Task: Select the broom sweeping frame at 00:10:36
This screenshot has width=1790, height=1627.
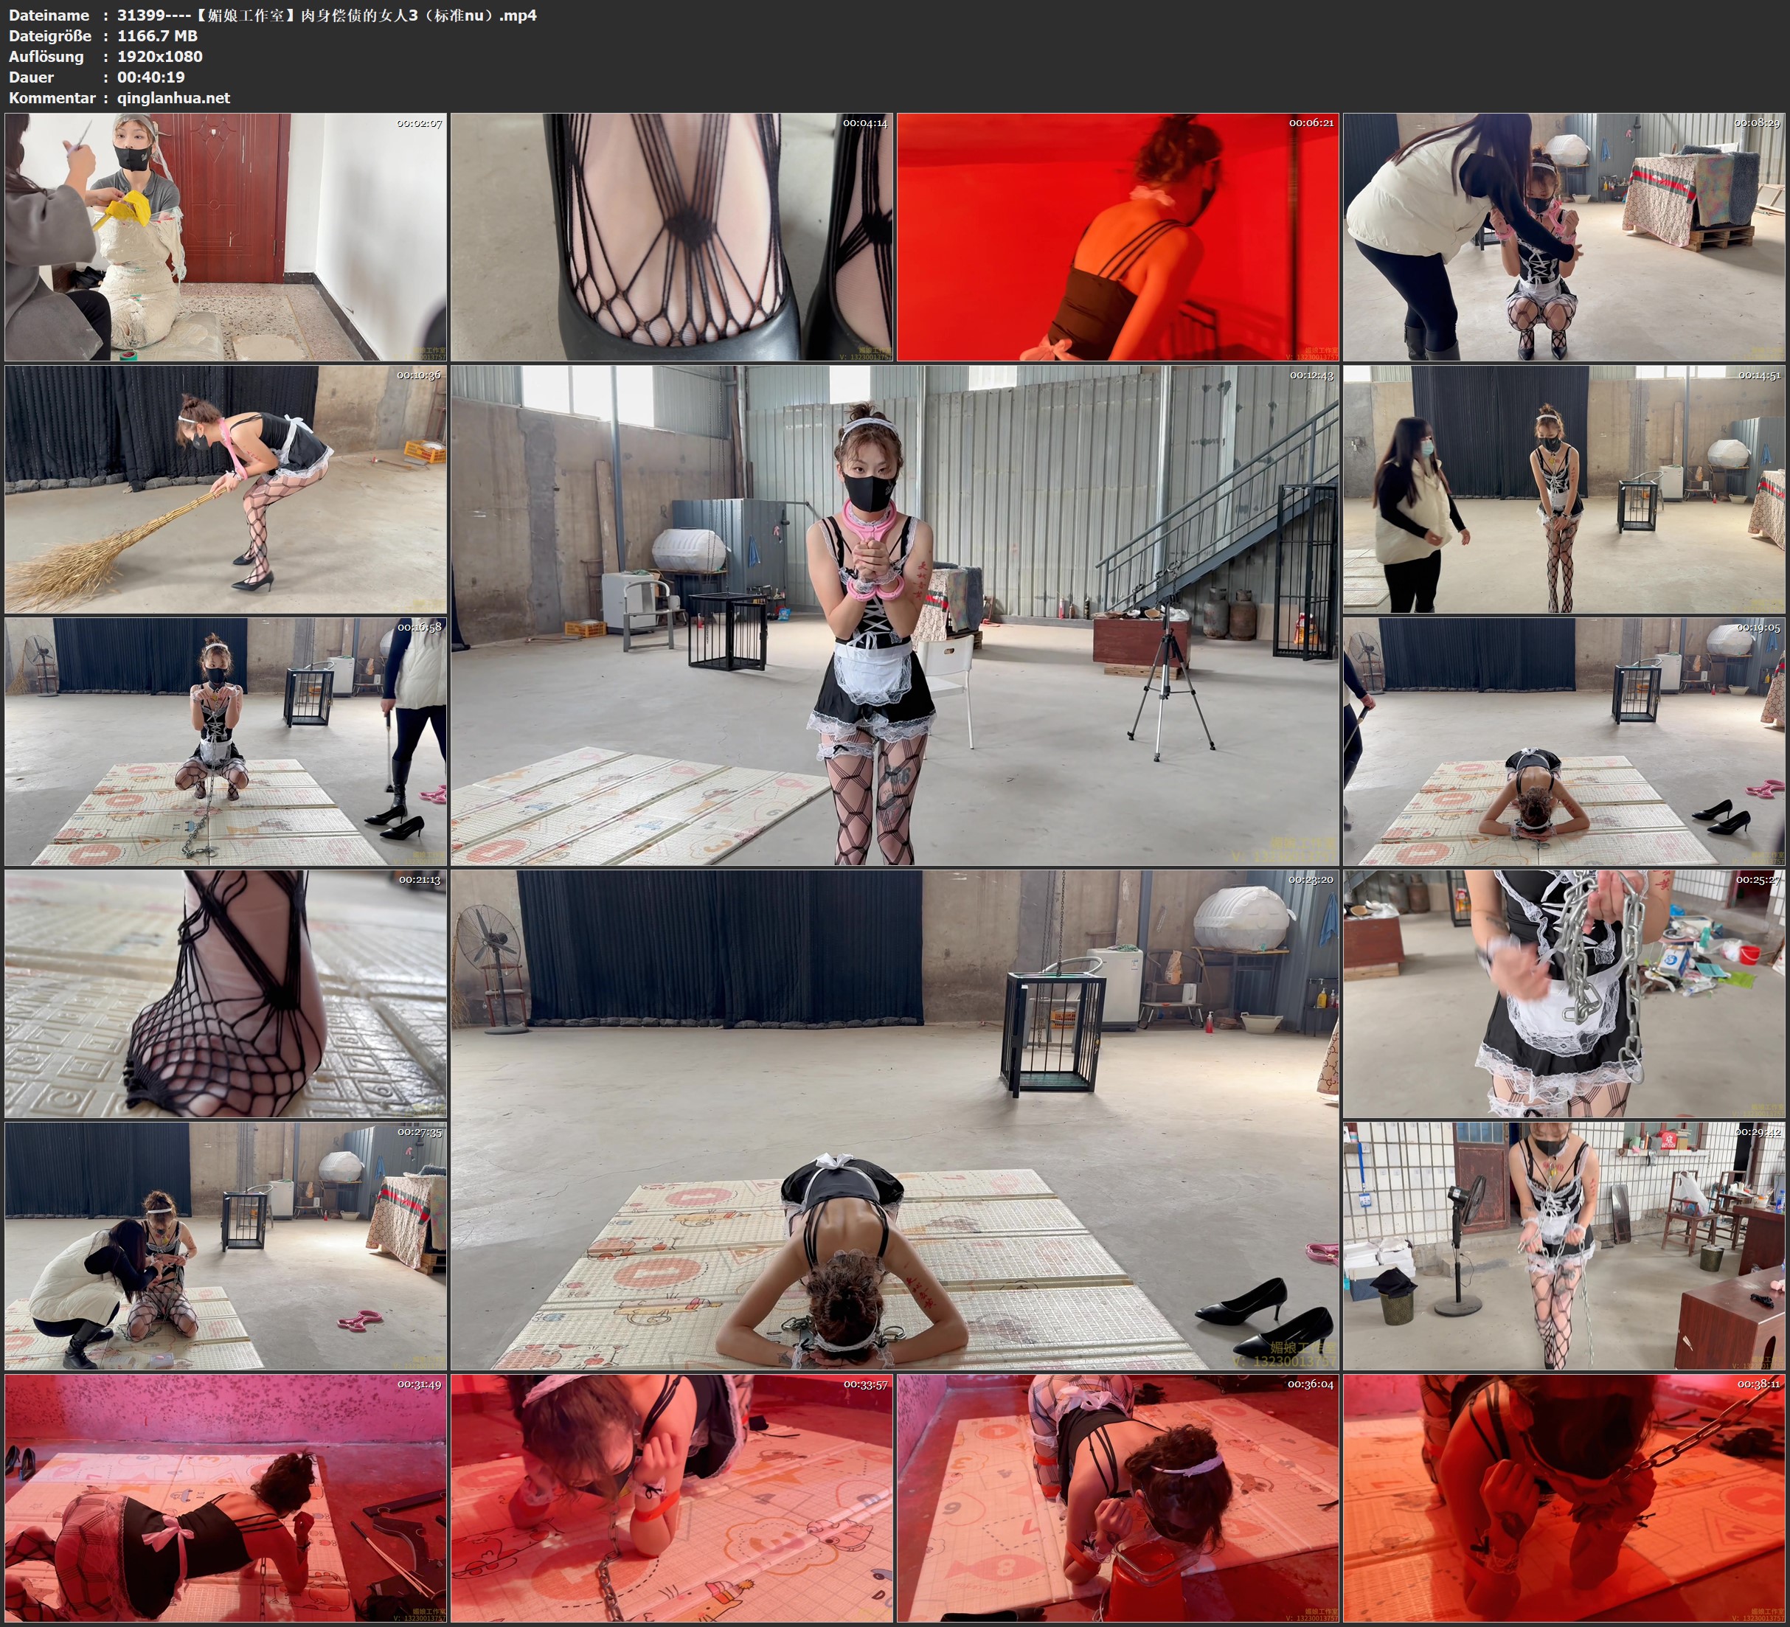Action: [x=226, y=488]
